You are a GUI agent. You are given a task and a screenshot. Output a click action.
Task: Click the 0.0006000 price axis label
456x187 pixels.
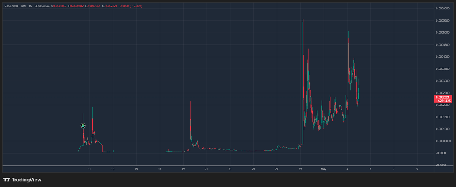coord(443,8)
